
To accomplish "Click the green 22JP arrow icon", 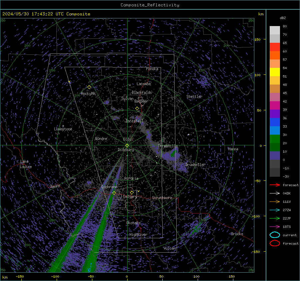I will 275,218.
